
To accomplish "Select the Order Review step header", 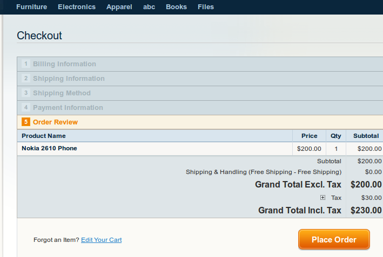I will pos(200,122).
